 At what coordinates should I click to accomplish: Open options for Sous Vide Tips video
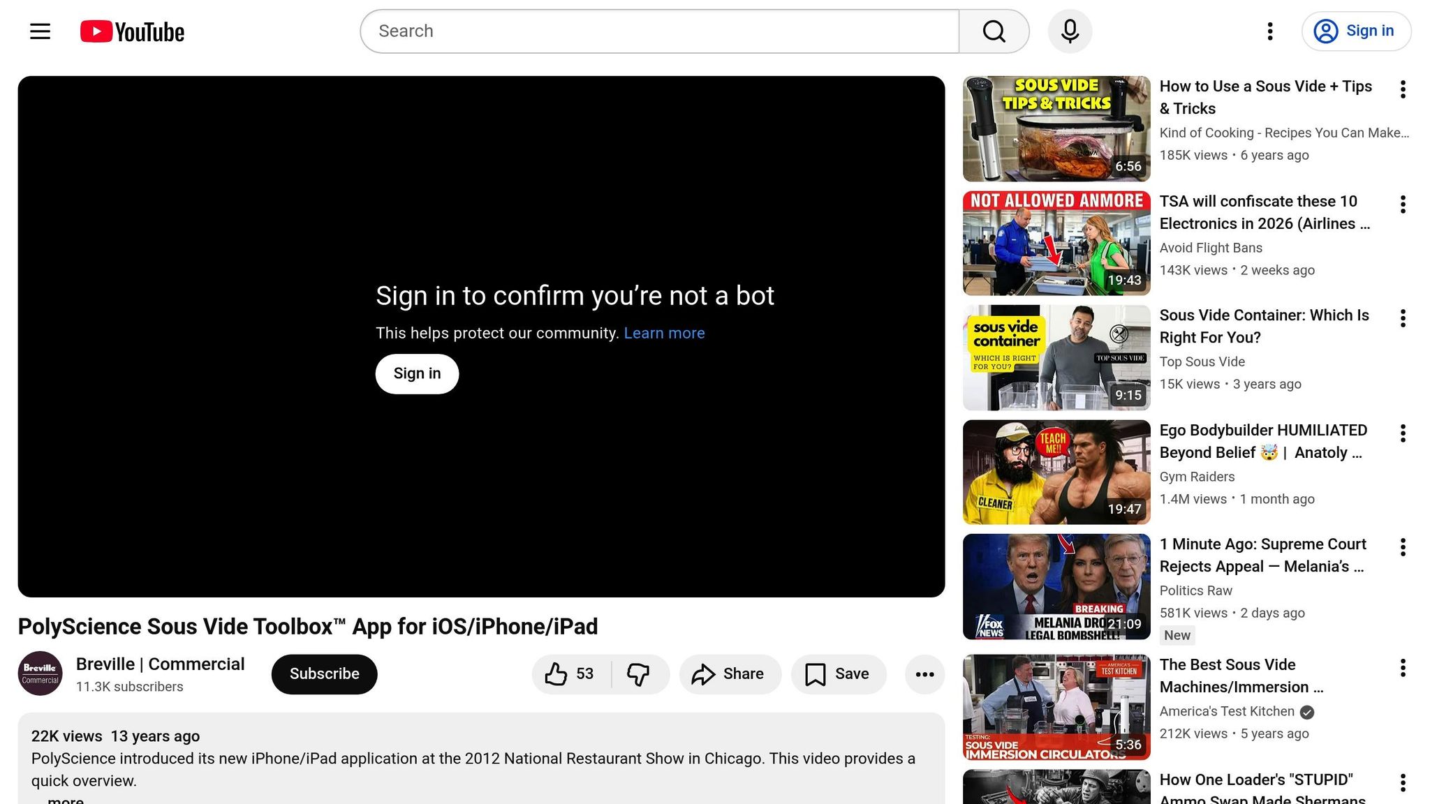point(1403,89)
